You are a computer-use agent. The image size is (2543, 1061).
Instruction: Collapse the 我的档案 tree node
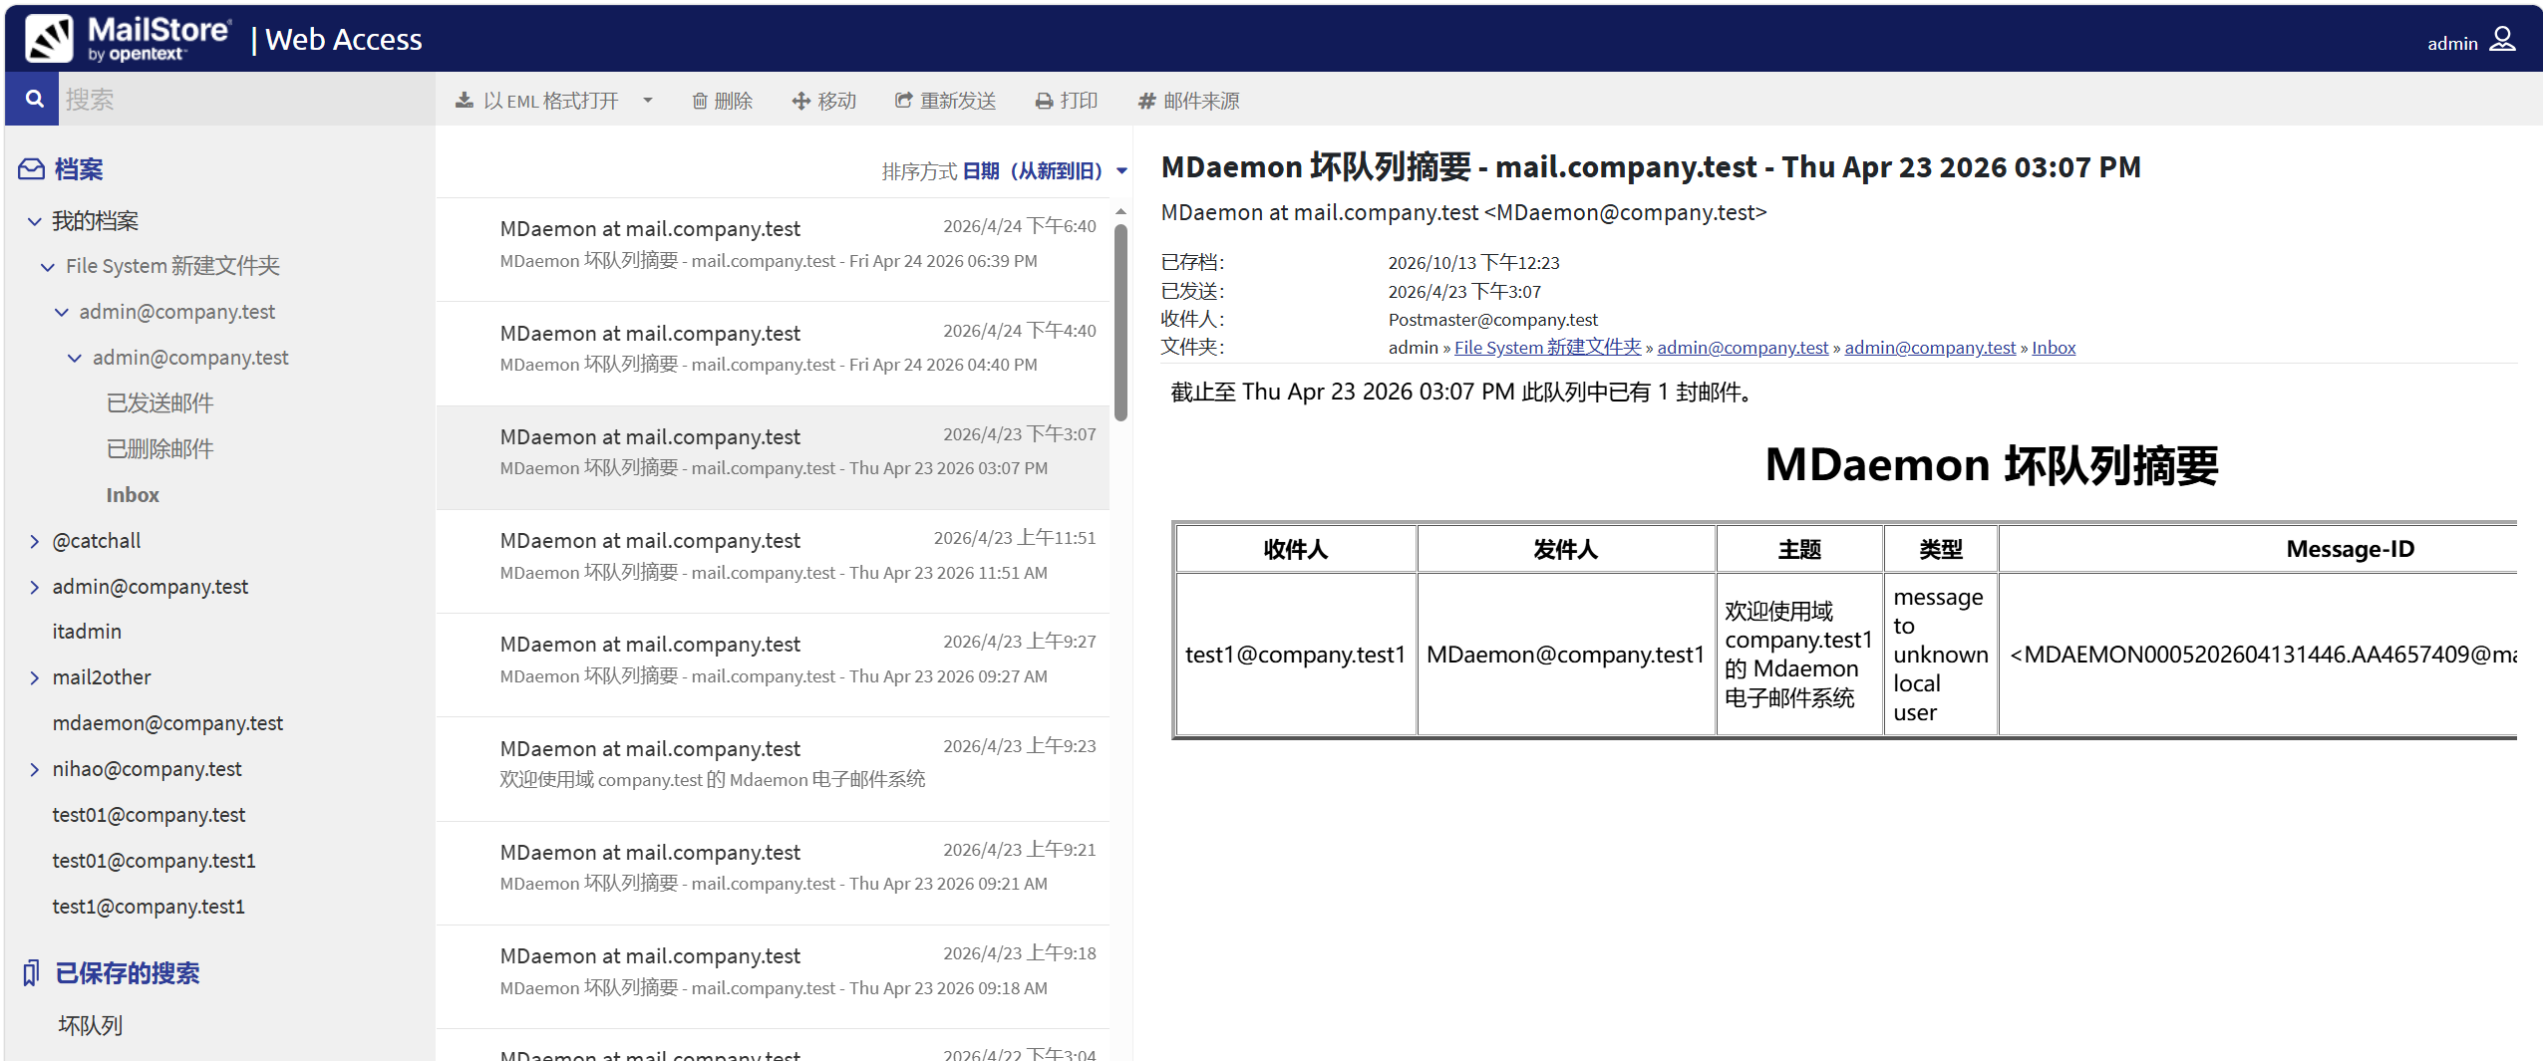pyautogui.click(x=34, y=221)
